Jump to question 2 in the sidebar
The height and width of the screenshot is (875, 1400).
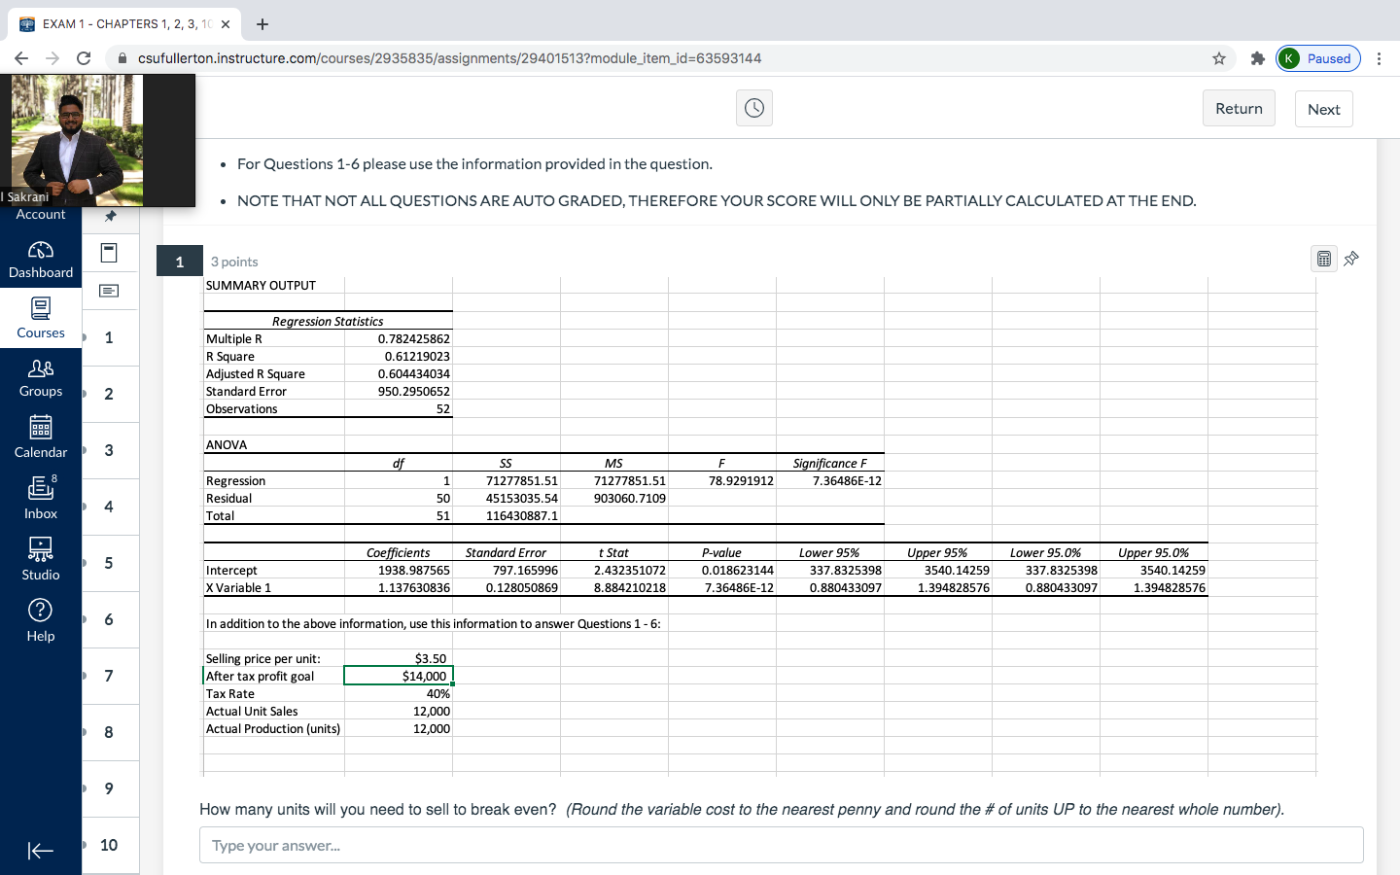click(109, 394)
